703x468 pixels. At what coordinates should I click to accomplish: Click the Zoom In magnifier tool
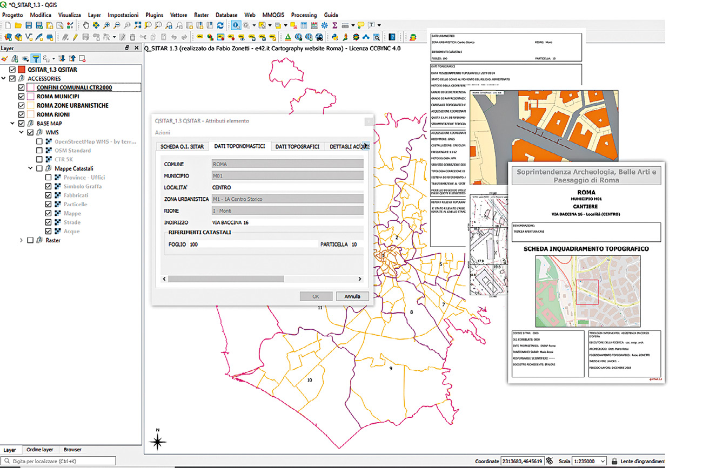[106, 25]
